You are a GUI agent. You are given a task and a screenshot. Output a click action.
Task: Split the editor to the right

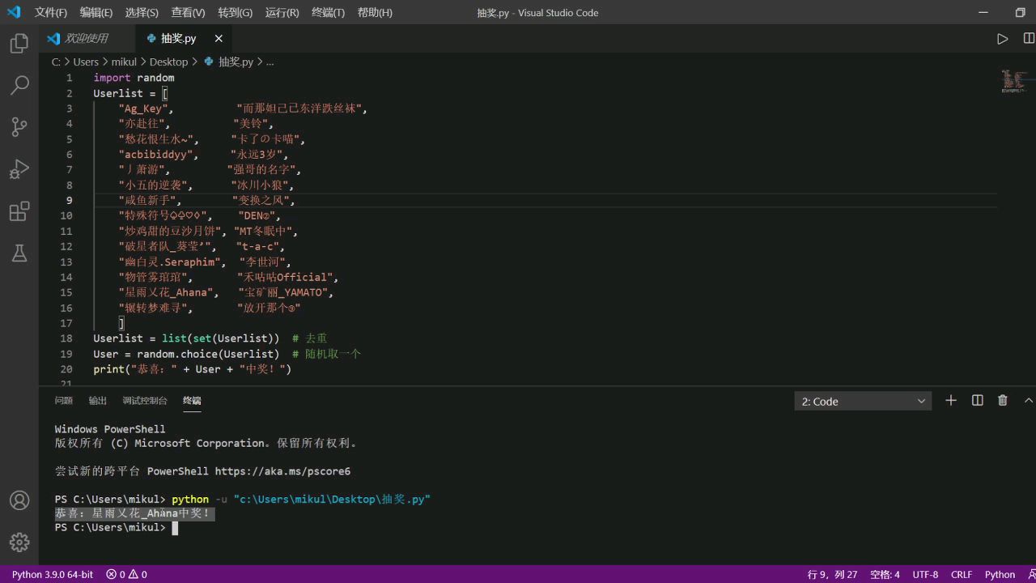(1029, 39)
